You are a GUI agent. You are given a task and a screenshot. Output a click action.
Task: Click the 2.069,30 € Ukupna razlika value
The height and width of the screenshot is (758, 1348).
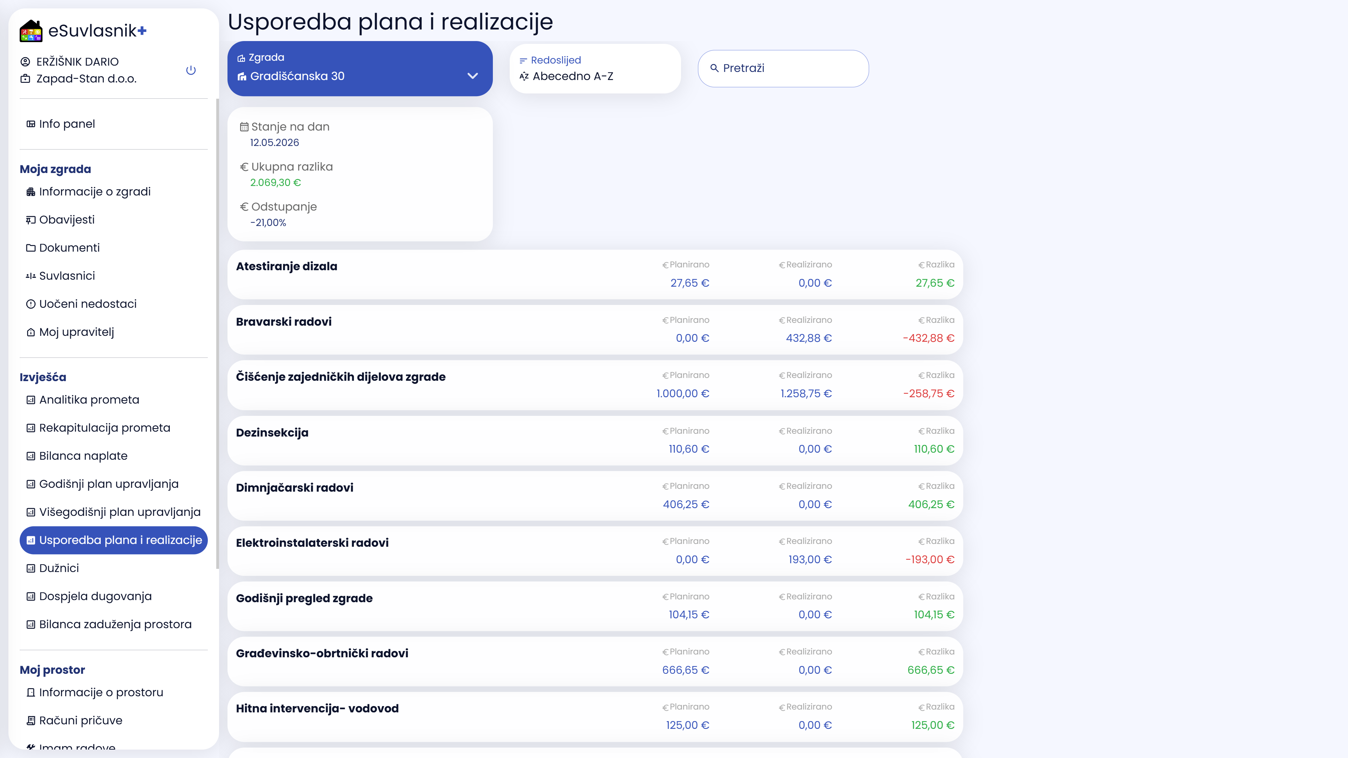click(x=275, y=182)
